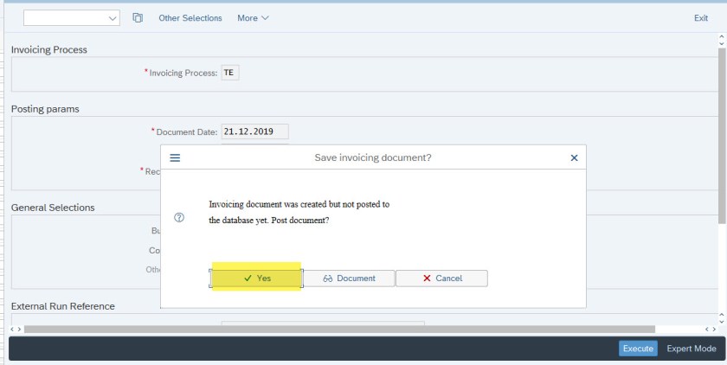The image size is (727, 365).
Task: Click the left arrow of horizontal scrollbar
Action: point(12,329)
